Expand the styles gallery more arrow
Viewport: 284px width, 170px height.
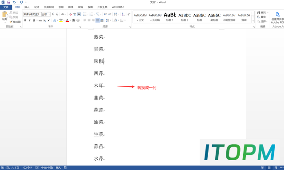253,21
